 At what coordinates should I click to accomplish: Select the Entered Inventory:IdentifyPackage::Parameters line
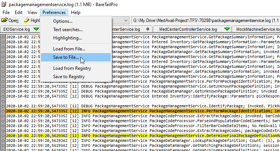click(x=143, y=96)
